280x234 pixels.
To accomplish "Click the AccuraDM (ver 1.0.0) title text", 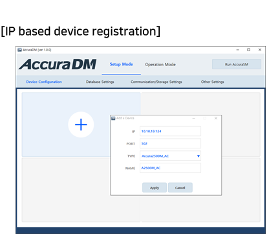I will pyautogui.click(x=37, y=50).
